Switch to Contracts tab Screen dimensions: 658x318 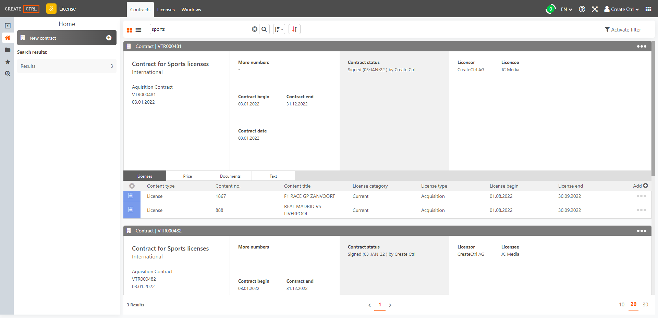click(140, 10)
